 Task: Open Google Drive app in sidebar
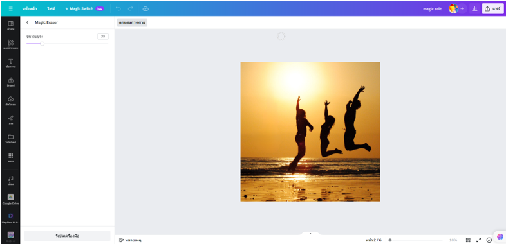click(x=11, y=199)
